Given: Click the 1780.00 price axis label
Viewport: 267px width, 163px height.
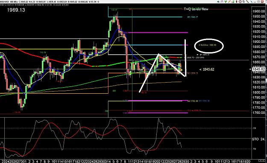Looking at the screenshot, I should (258, 103).
